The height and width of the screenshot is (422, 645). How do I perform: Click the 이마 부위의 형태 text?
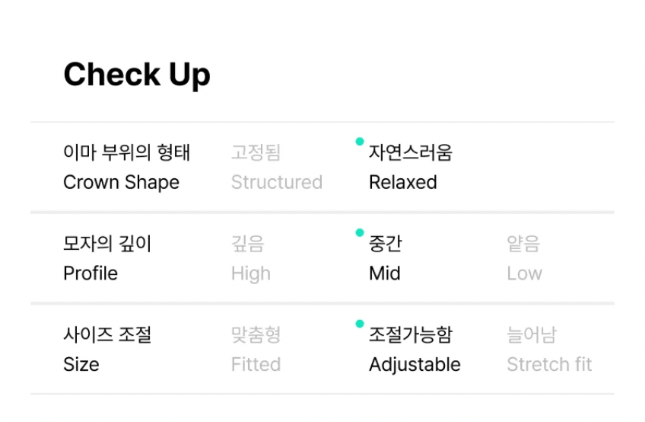click(126, 153)
